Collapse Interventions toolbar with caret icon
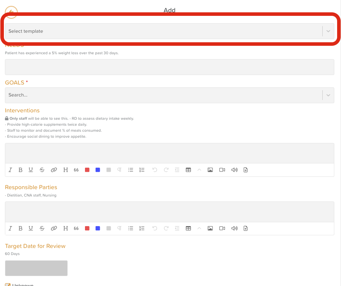Viewport: 341px width, 286px height. click(x=199, y=170)
